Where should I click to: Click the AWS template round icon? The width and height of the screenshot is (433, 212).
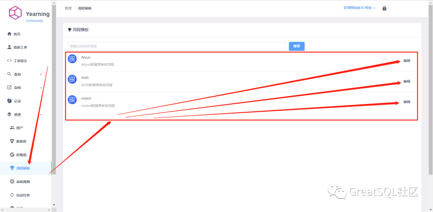[x=72, y=79]
